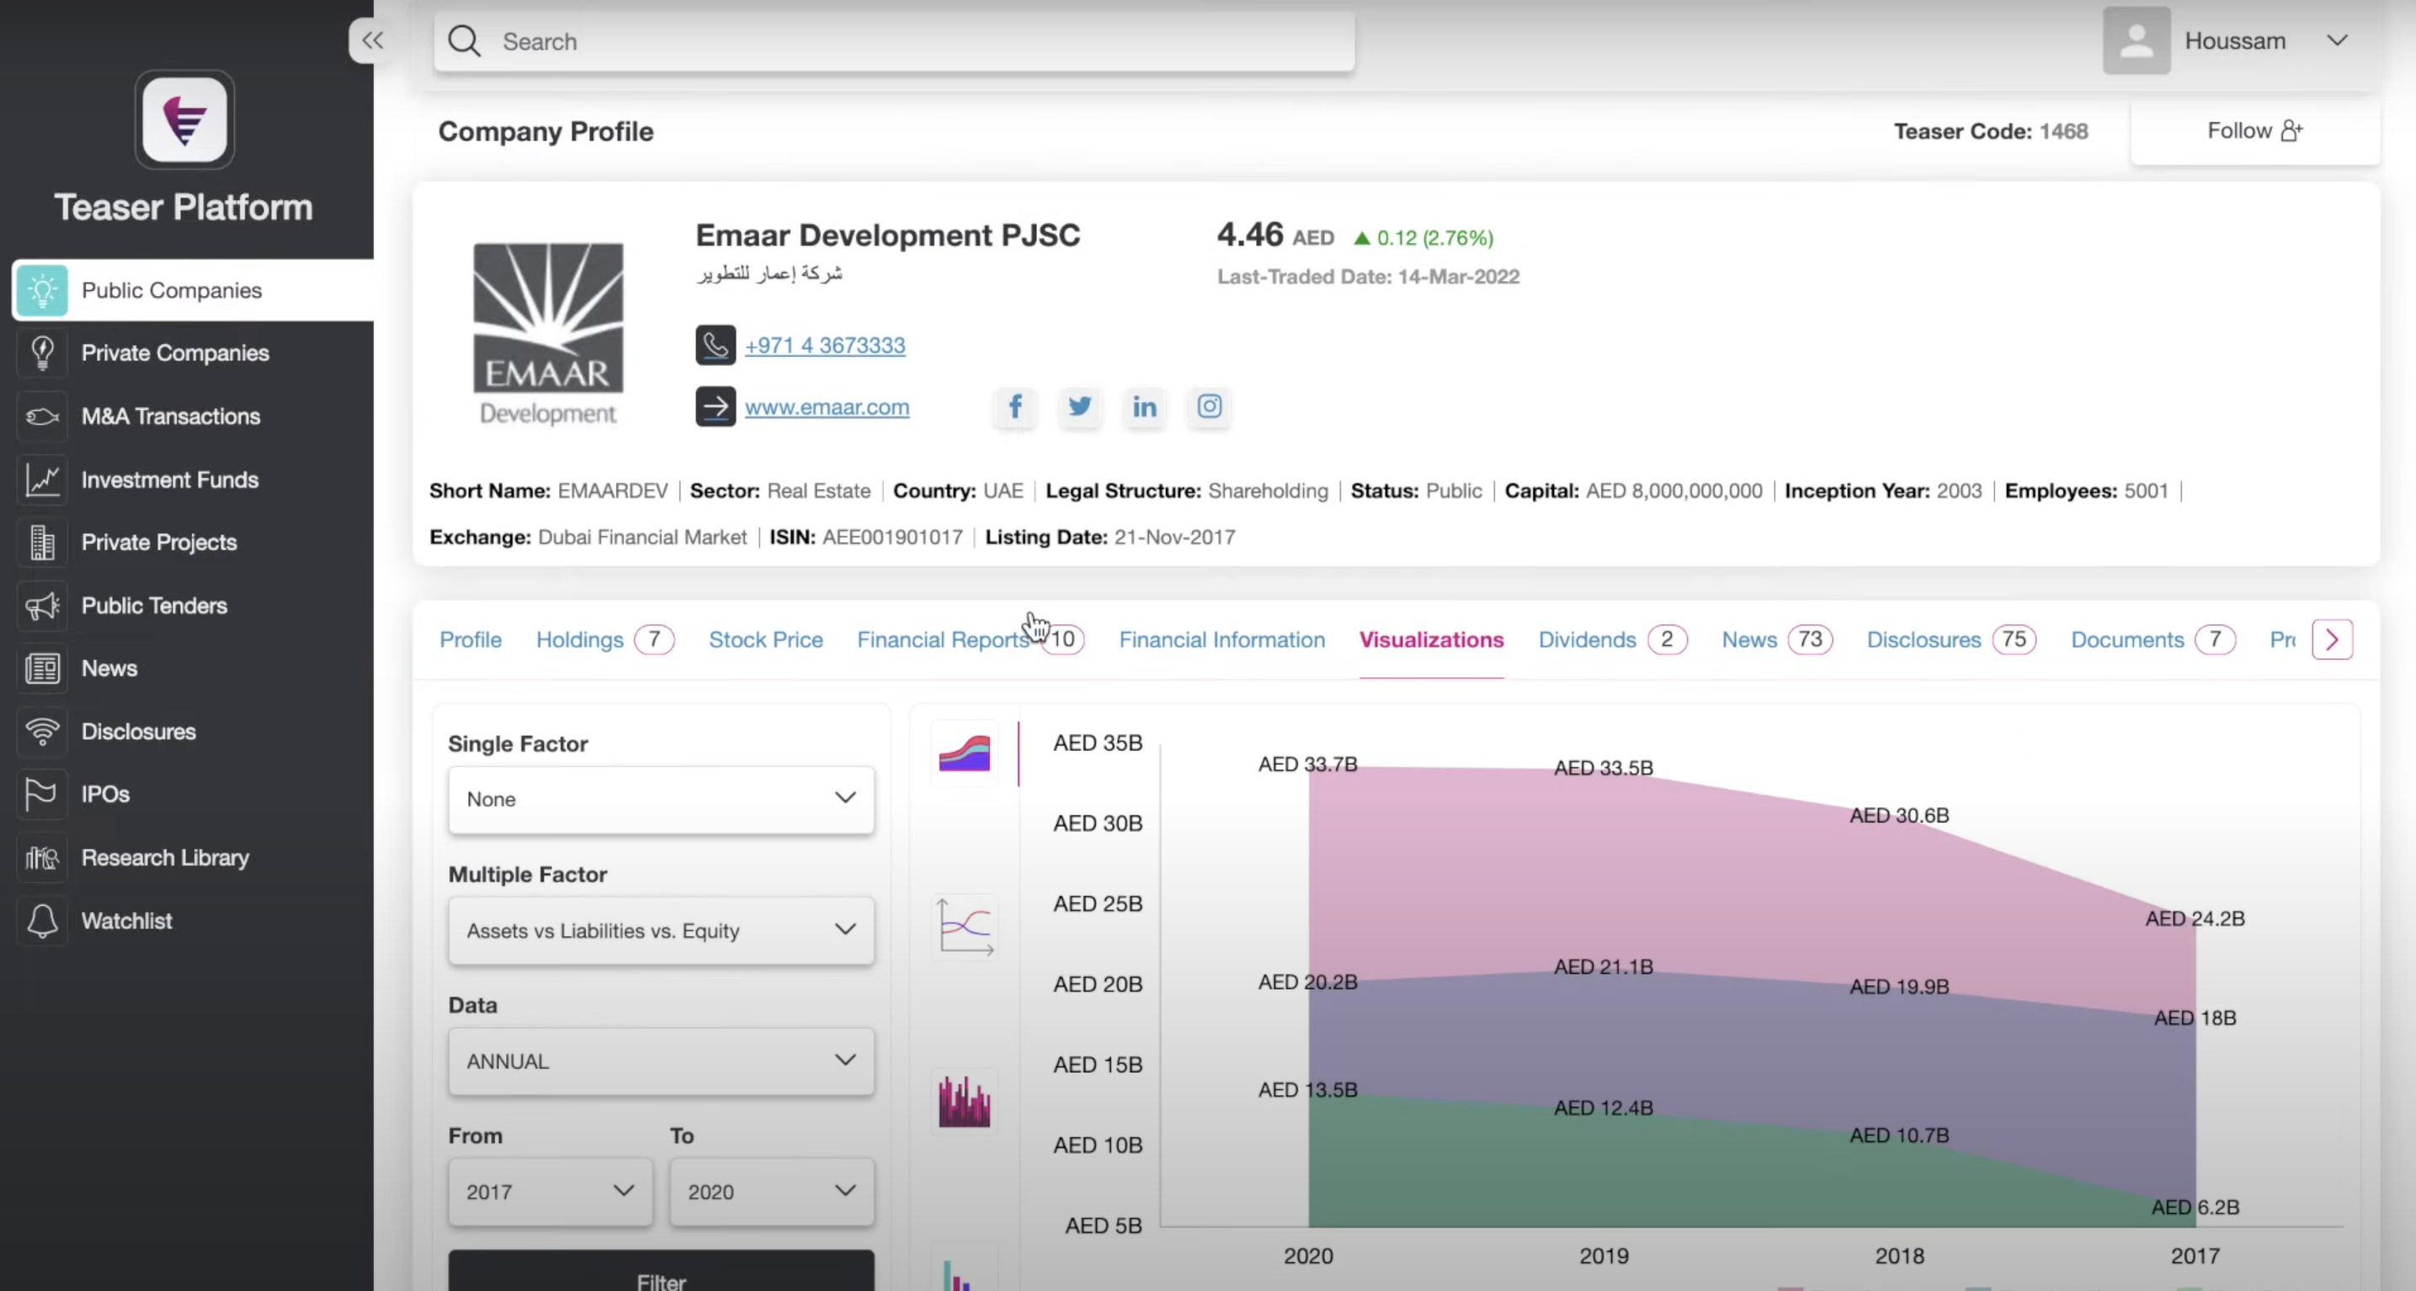Open Watchlist from the sidebar
Screen dimensions: 2416x1291
(126, 921)
